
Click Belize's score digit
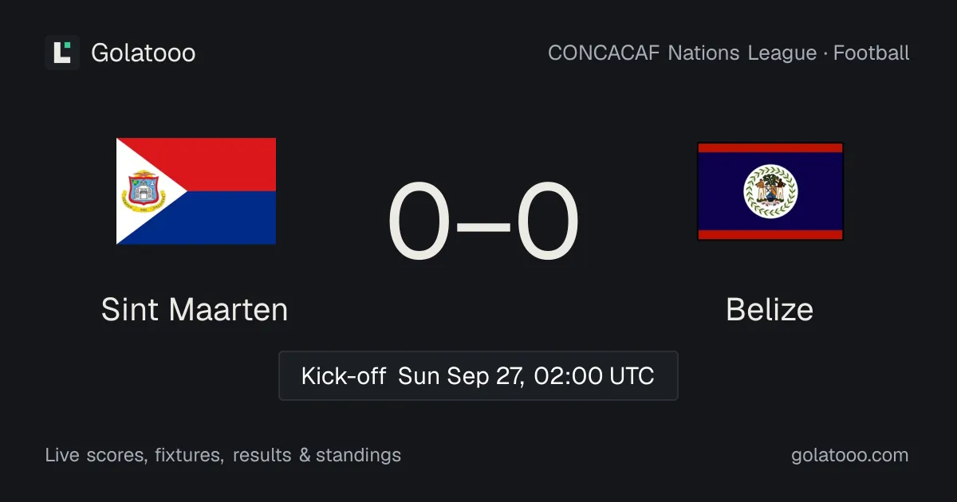(547, 222)
